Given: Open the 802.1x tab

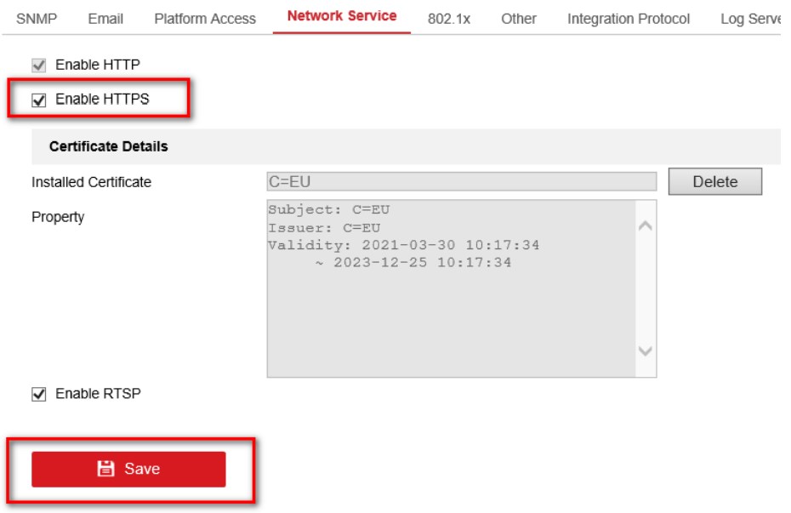Looking at the screenshot, I should (x=449, y=18).
